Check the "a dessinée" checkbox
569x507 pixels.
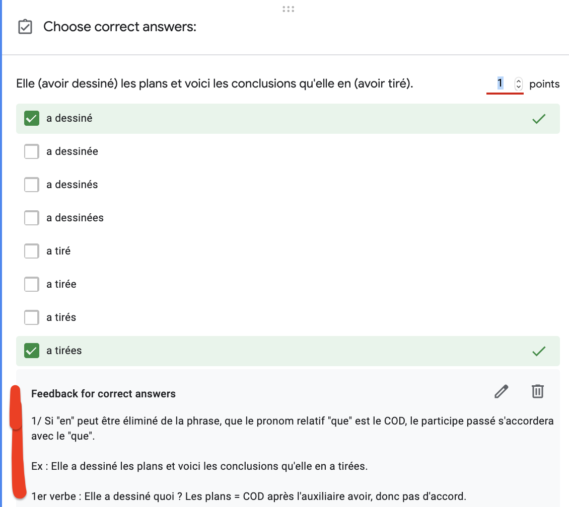tap(32, 151)
